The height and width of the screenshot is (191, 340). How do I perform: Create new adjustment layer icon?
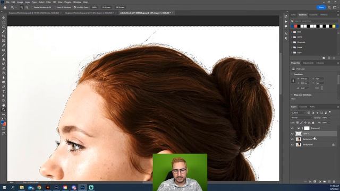click(320, 181)
